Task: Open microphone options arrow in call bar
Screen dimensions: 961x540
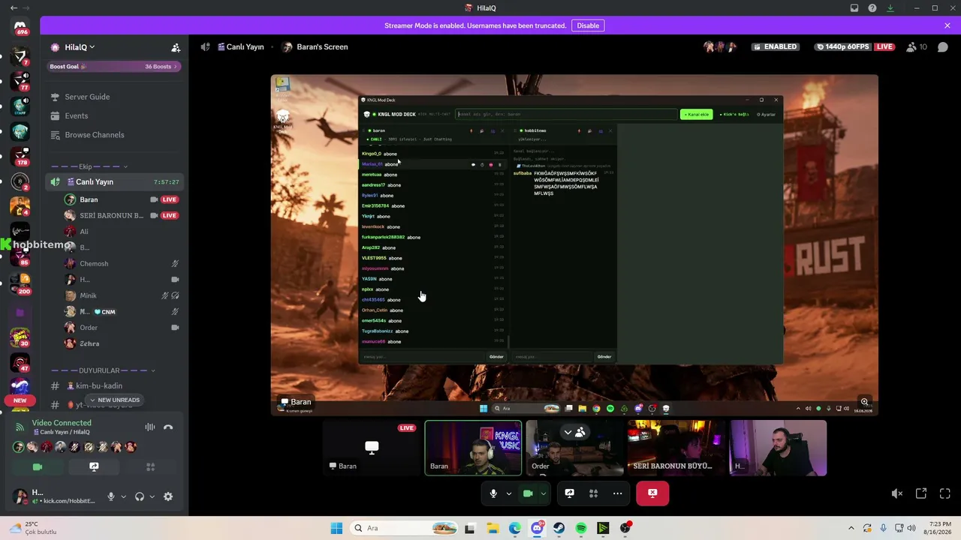Action: pos(508,493)
